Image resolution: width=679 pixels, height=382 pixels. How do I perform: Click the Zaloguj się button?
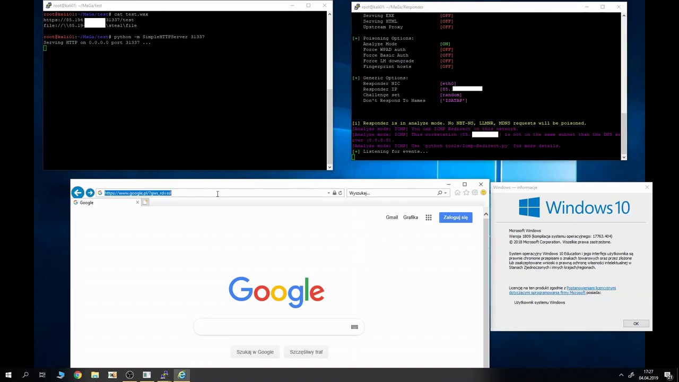click(x=456, y=218)
